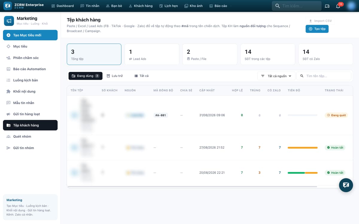Click the device screens icon in top bar
This screenshot has height=224, width=359.
(x=327, y=6)
